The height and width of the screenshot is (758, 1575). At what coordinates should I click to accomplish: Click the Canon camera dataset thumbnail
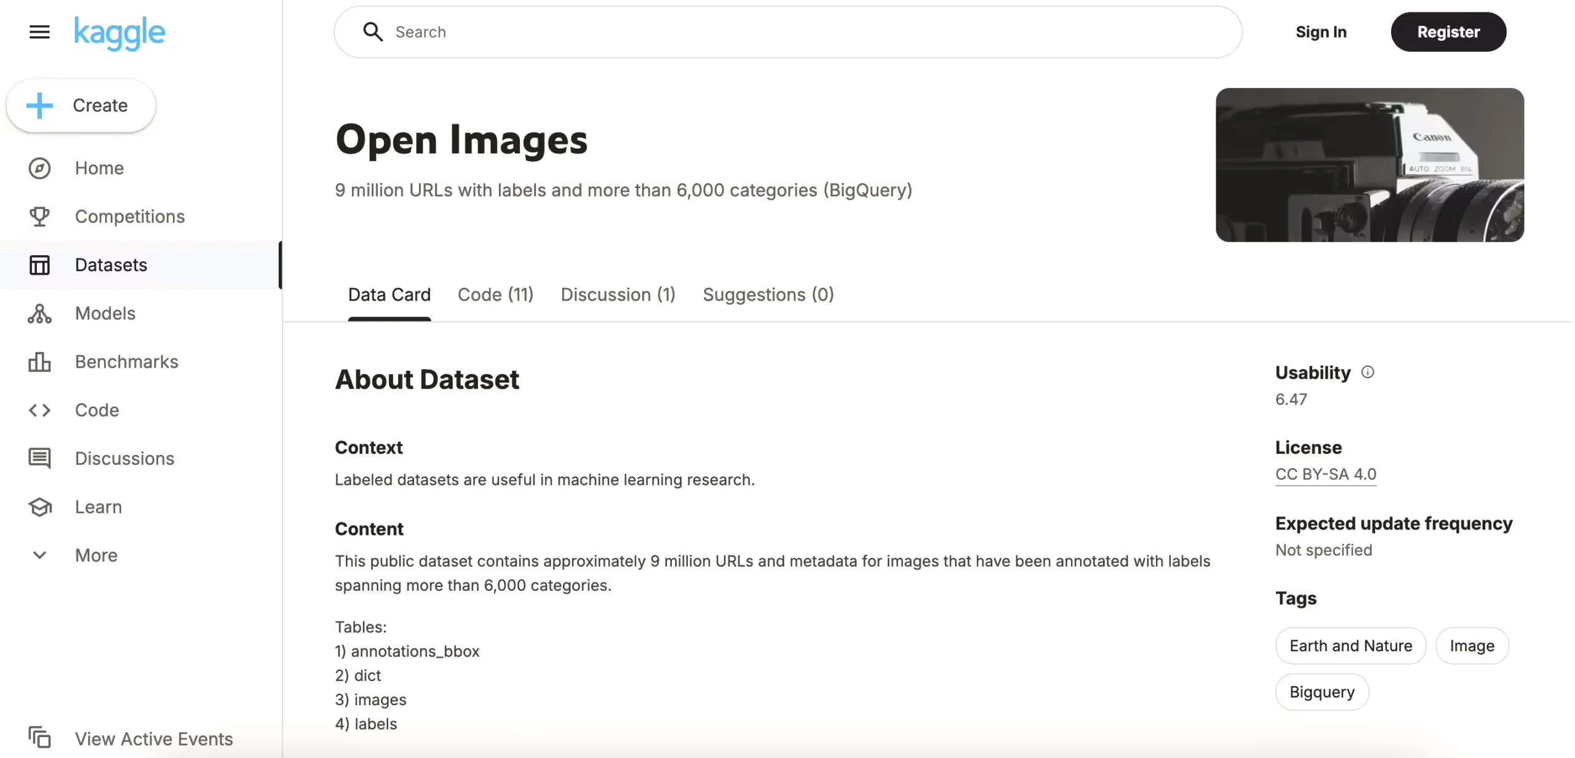(x=1369, y=165)
